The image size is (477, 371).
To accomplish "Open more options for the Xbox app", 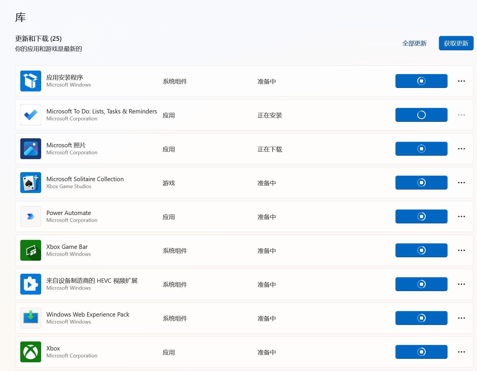I will (461, 352).
